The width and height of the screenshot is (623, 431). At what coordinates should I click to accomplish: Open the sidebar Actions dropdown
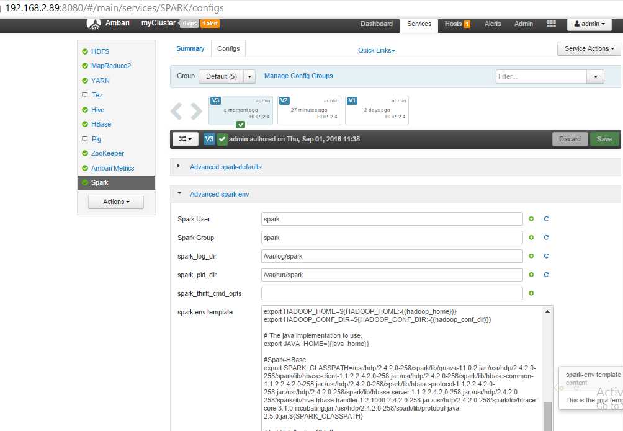[116, 202]
